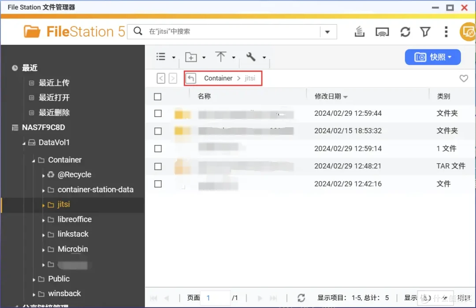Viewport: 476px width, 308px height.
Task: Click the next page pagination icon
Action: [260, 298]
